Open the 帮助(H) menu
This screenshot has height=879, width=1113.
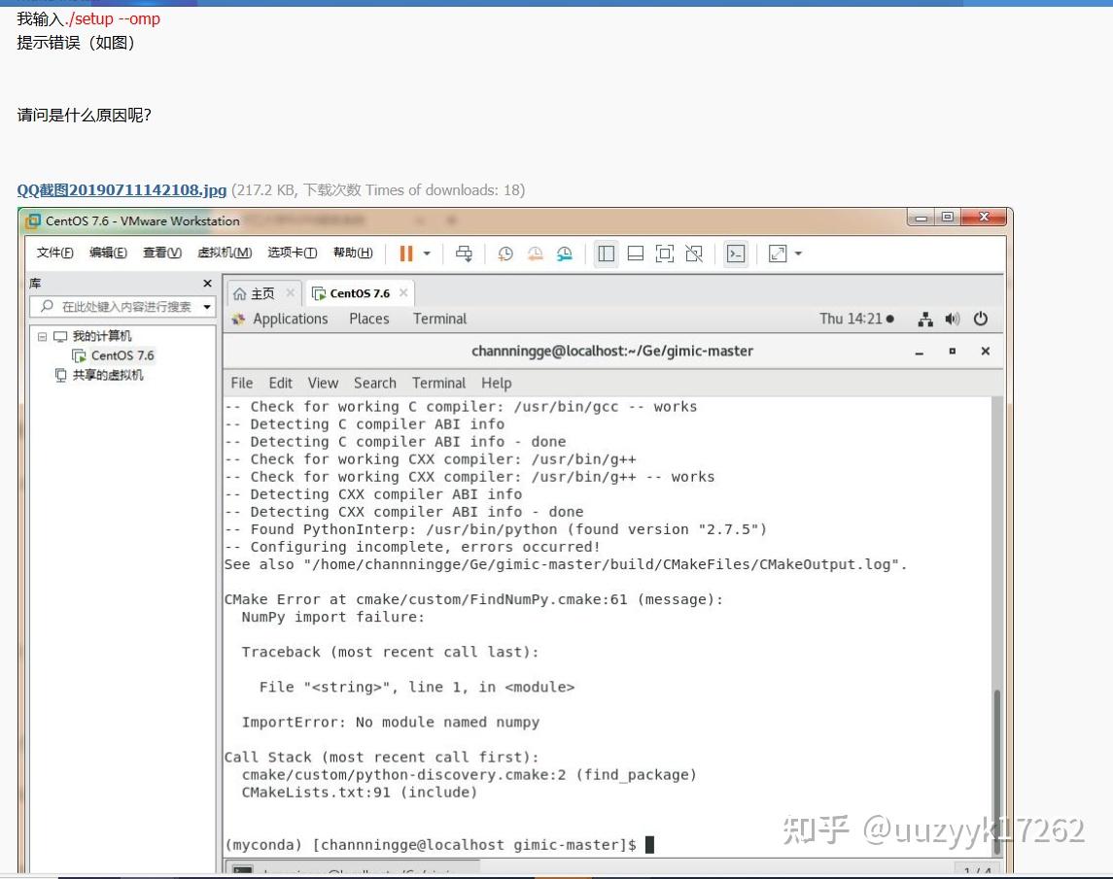[353, 253]
